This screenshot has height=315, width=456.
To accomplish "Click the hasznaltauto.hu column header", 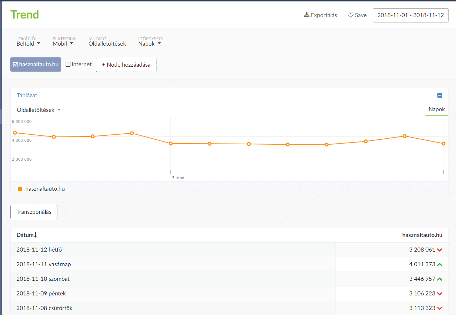I will tap(422, 235).
